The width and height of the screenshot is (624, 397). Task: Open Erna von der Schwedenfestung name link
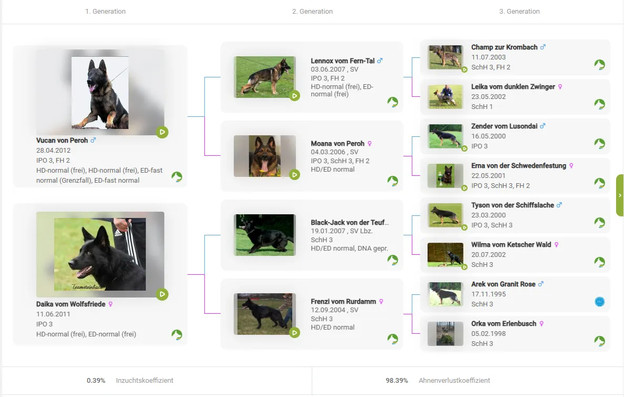click(x=518, y=166)
